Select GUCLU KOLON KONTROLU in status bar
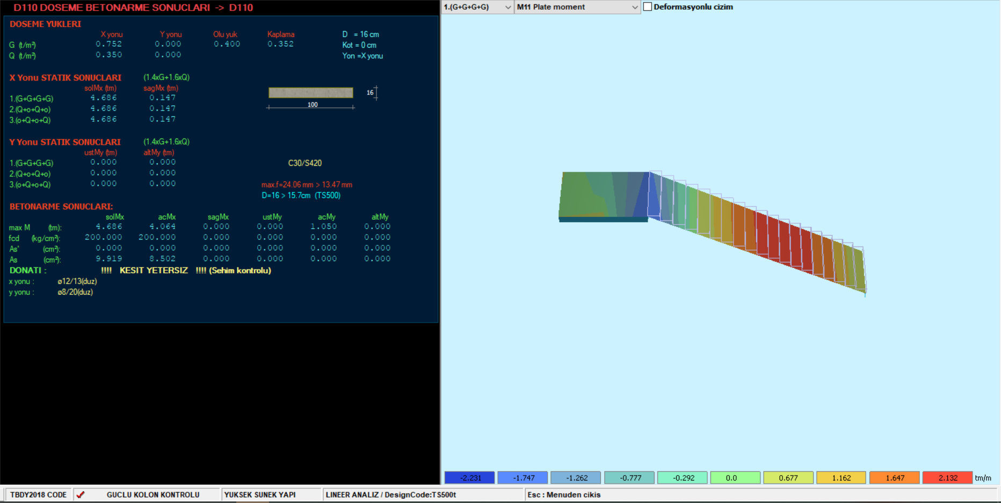The image size is (1001, 503). click(153, 494)
